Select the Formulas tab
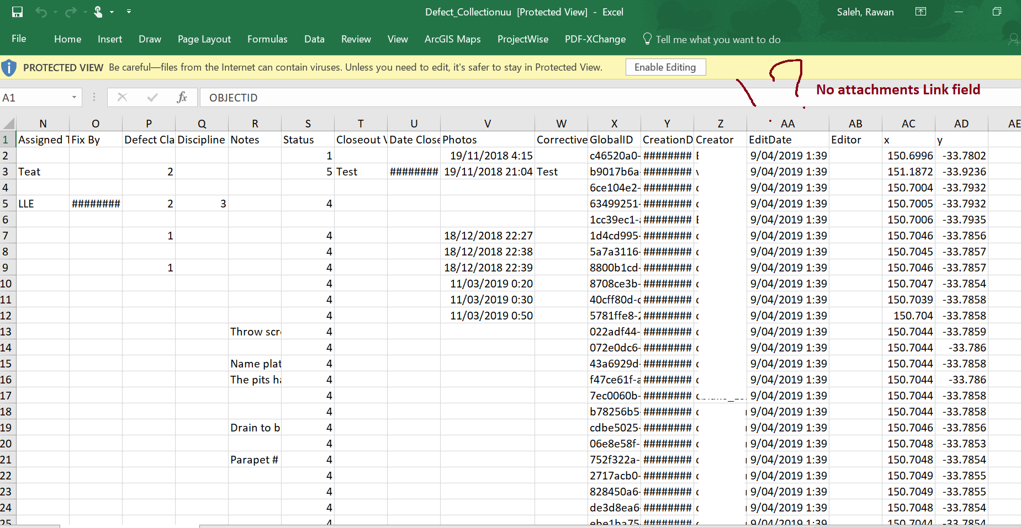This screenshot has width=1021, height=528. [267, 39]
